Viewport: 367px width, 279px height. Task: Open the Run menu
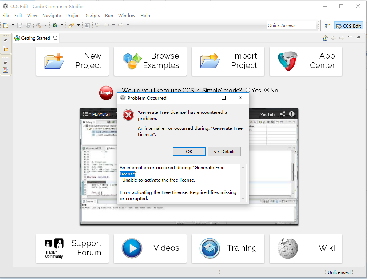click(x=109, y=15)
